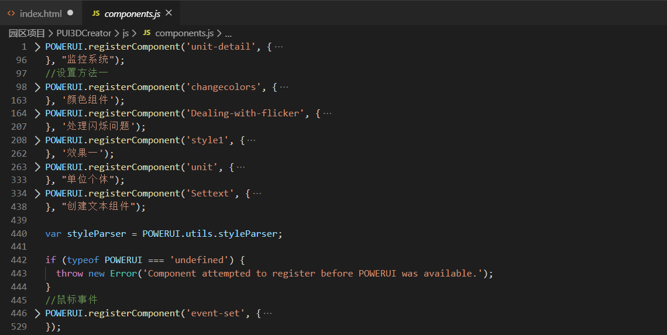Unfold the 'unit' registerComponent block
The image size is (667, 335).
tap(37, 167)
